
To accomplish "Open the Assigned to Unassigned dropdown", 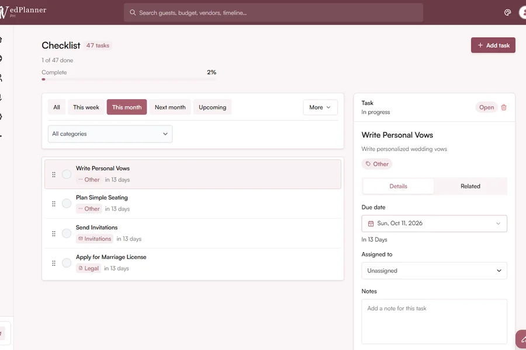I will tap(434, 271).
